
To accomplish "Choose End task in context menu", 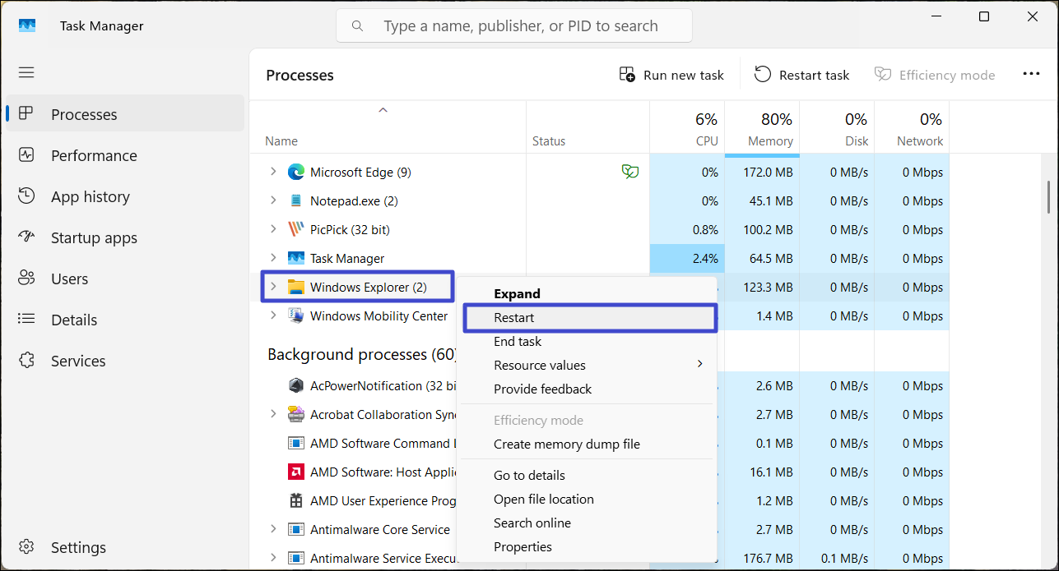I will point(518,341).
